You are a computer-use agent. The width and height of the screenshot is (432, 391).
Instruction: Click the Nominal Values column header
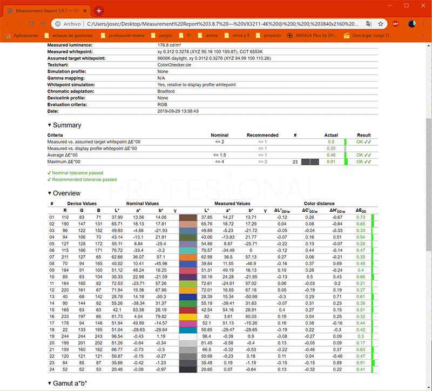[143, 204]
